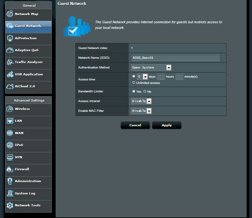Open the Network Map page
The height and width of the screenshot is (218, 252).
point(29,14)
